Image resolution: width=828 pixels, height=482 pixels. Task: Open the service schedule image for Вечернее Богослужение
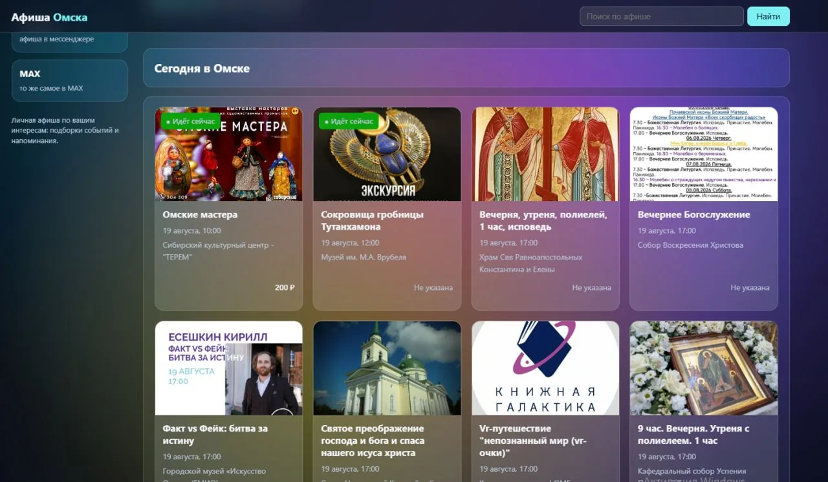coord(704,154)
